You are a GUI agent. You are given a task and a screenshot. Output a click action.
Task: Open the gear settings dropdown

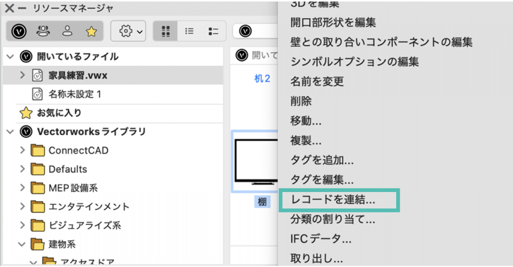128,31
